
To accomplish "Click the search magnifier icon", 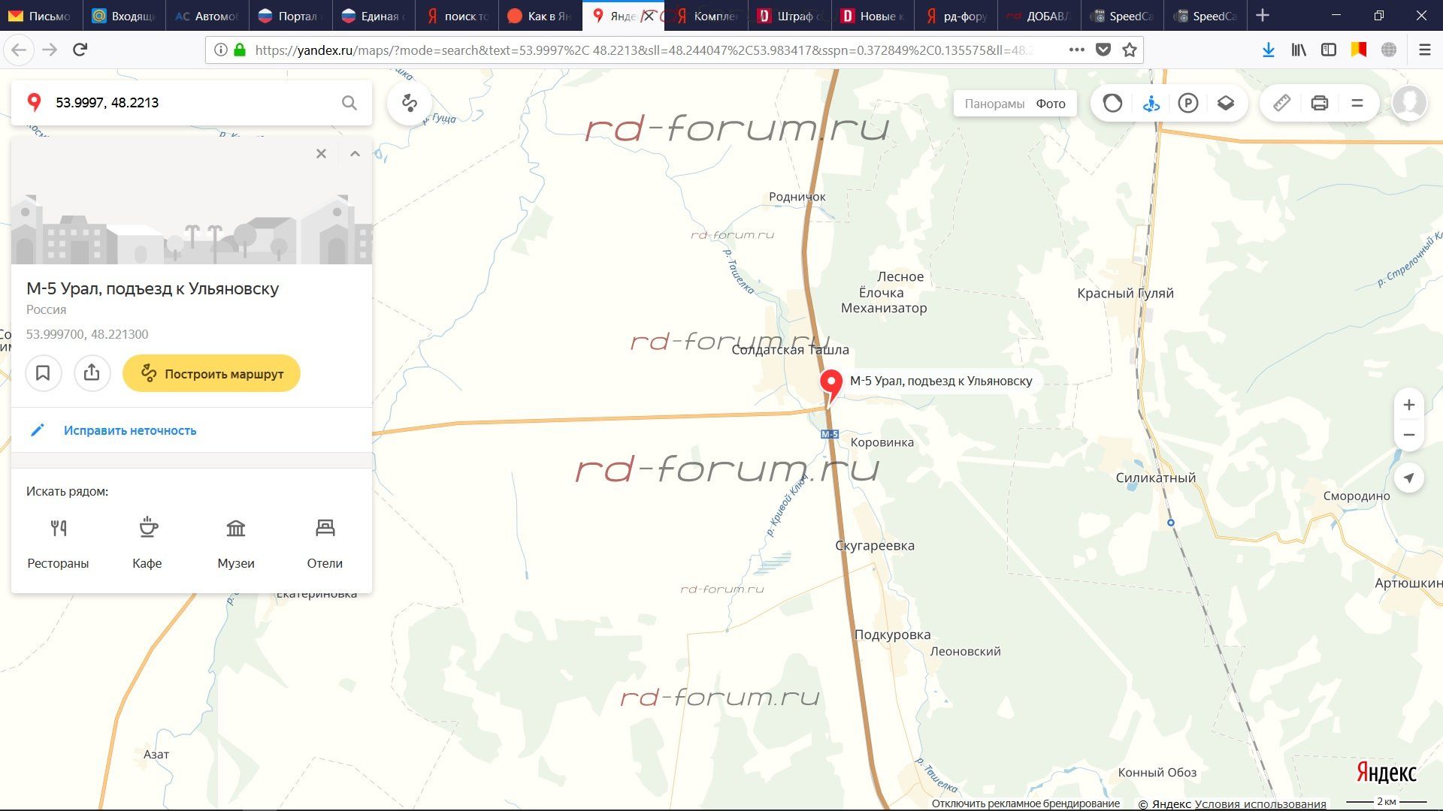I will point(349,103).
